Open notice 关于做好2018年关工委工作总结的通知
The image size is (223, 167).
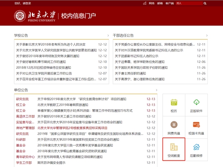64,116
